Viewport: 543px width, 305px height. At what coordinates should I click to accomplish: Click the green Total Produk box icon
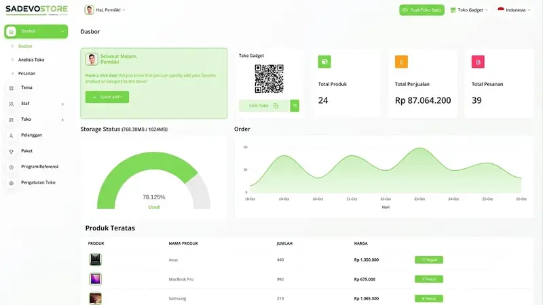pos(324,62)
